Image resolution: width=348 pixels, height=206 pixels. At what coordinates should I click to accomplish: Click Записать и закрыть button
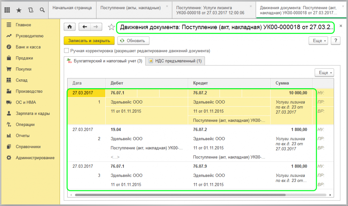pyautogui.click(x=89, y=41)
